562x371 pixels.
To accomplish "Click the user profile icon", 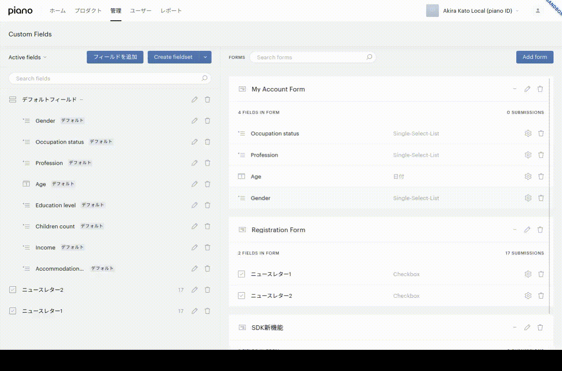I will tap(538, 11).
